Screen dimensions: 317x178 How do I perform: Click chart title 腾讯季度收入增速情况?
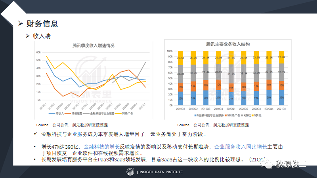click(x=94, y=45)
